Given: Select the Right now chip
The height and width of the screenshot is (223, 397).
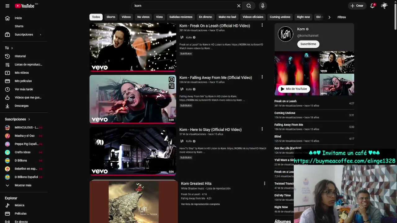Looking at the screenshot, I should pyautogui.click(x=303, y=17).
